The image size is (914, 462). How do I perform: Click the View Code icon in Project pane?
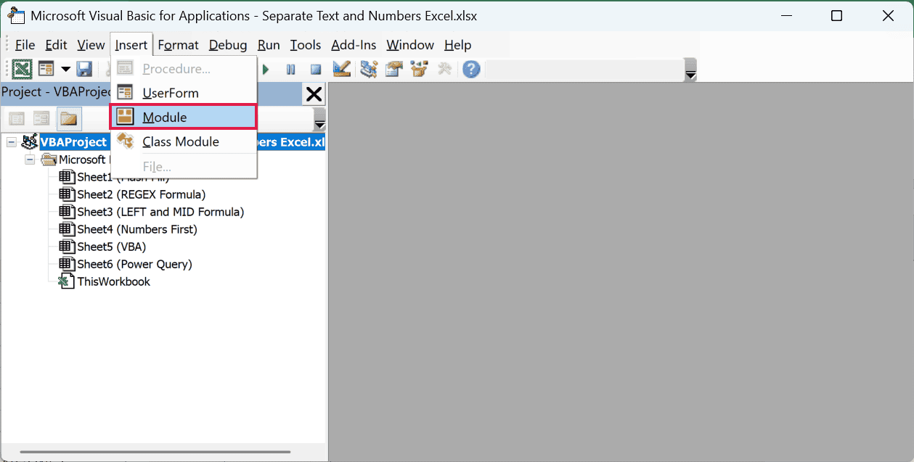click(x=17, y=118)
